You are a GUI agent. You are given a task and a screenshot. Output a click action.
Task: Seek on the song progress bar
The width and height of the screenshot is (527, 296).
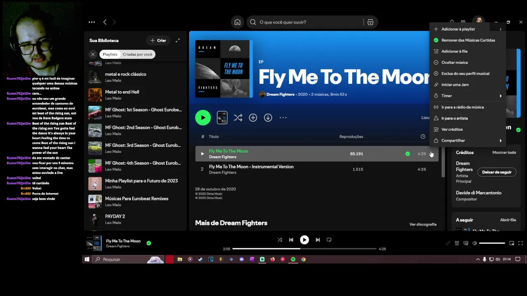click(304, 249)
